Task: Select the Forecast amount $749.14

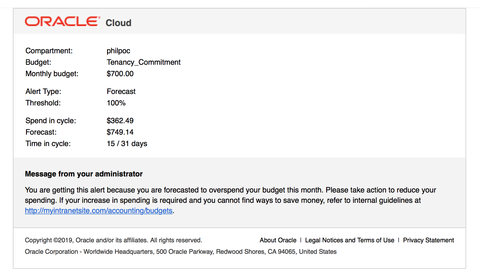Action: pyautogui.click(x=120, y=132)
